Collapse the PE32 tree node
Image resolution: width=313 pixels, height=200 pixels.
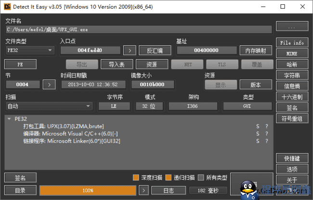click(9, 119)
